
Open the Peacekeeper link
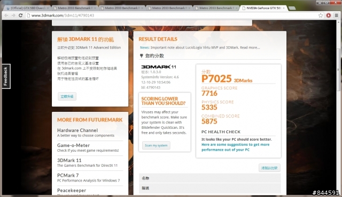point(72,190)
